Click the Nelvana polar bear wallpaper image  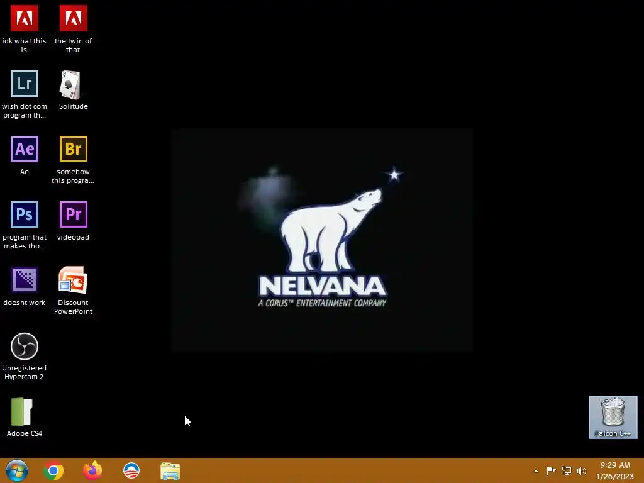tap(322, 240)
